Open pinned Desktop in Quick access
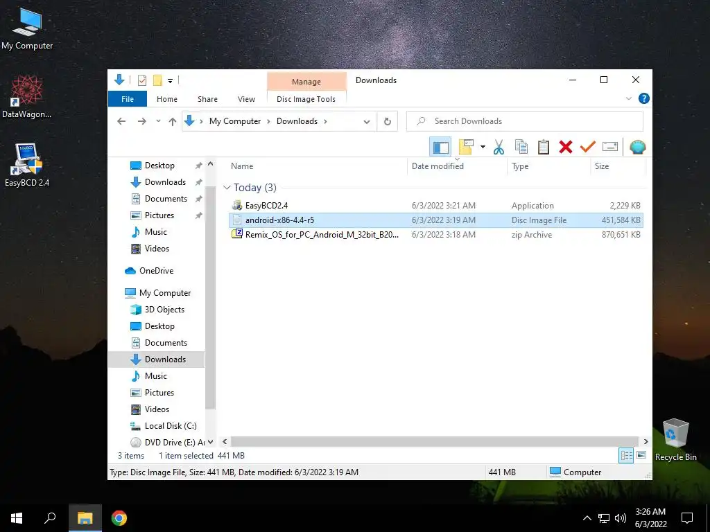The image size is (710, 532). point(159,166)
